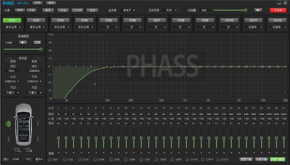The height and width of the screenshot is (165, 290).
Task: Mute channel volume with speaker icon
Action: pos(23,42)
